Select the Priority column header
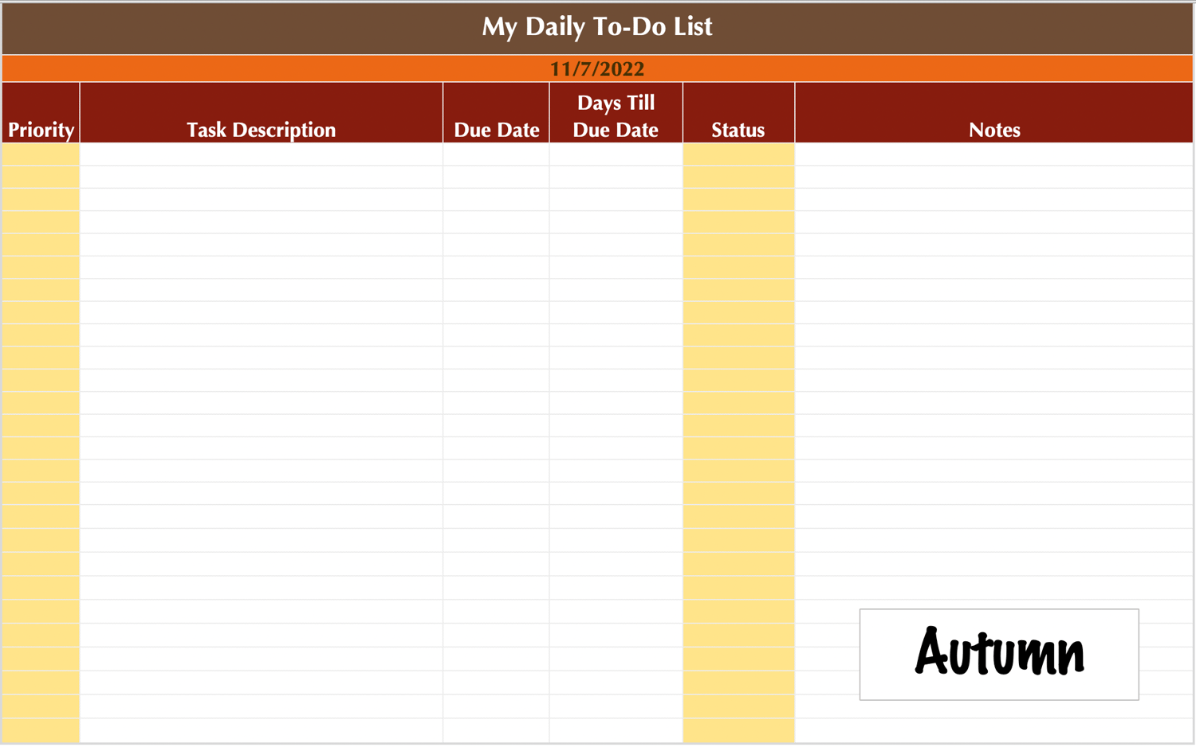 point(41,113)
